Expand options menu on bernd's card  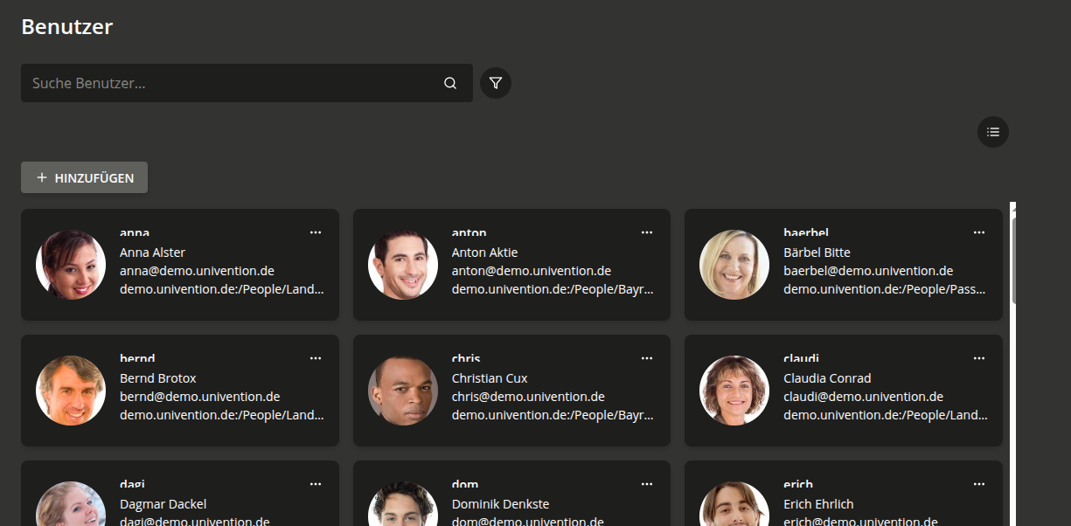pos(316,358)
